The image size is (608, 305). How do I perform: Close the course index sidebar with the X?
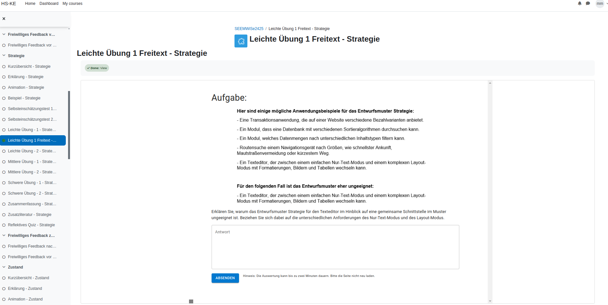click(4, 18)
